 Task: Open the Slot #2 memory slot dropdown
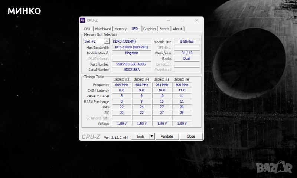(x=107, y=41)
